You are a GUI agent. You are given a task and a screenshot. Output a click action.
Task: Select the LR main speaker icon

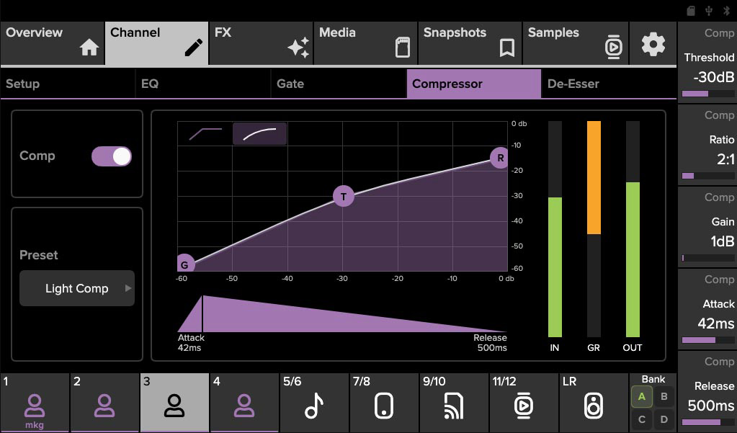(592, 406)
